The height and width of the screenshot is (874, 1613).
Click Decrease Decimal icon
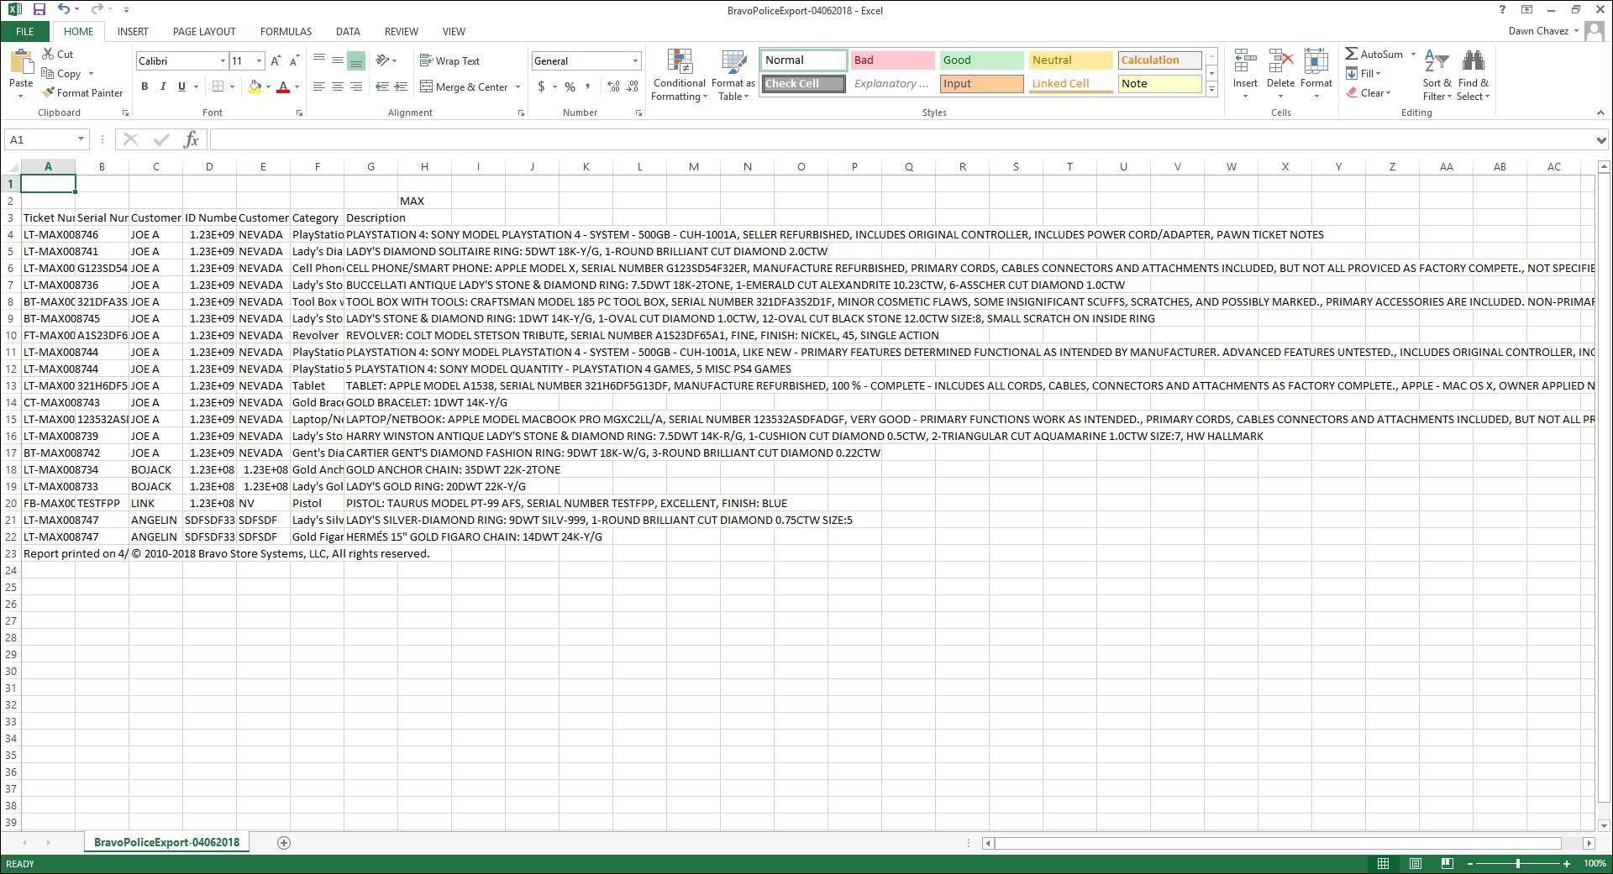coord(632,86)
